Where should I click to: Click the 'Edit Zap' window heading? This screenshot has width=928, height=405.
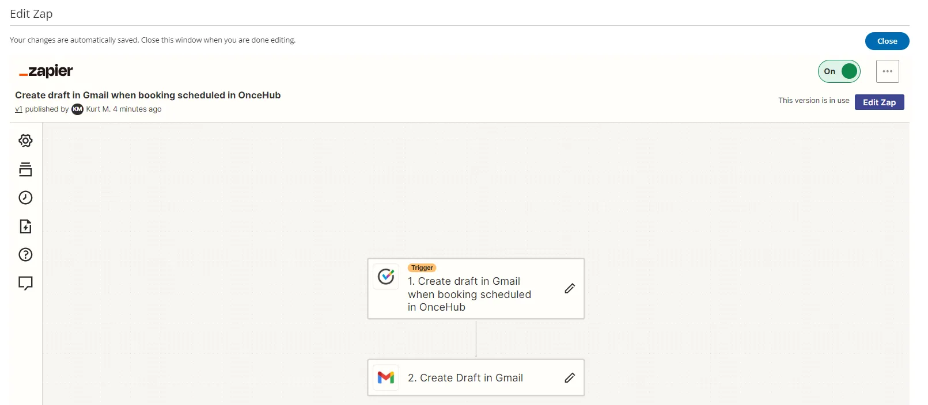pos(31,14)
